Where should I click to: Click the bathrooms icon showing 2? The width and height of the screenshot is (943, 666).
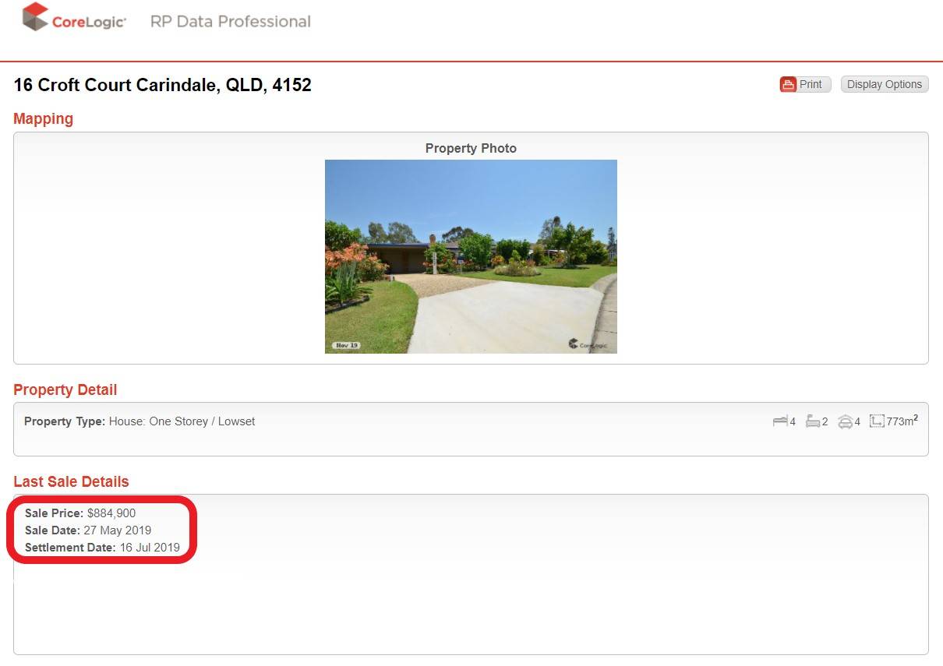tap(812, 421)
